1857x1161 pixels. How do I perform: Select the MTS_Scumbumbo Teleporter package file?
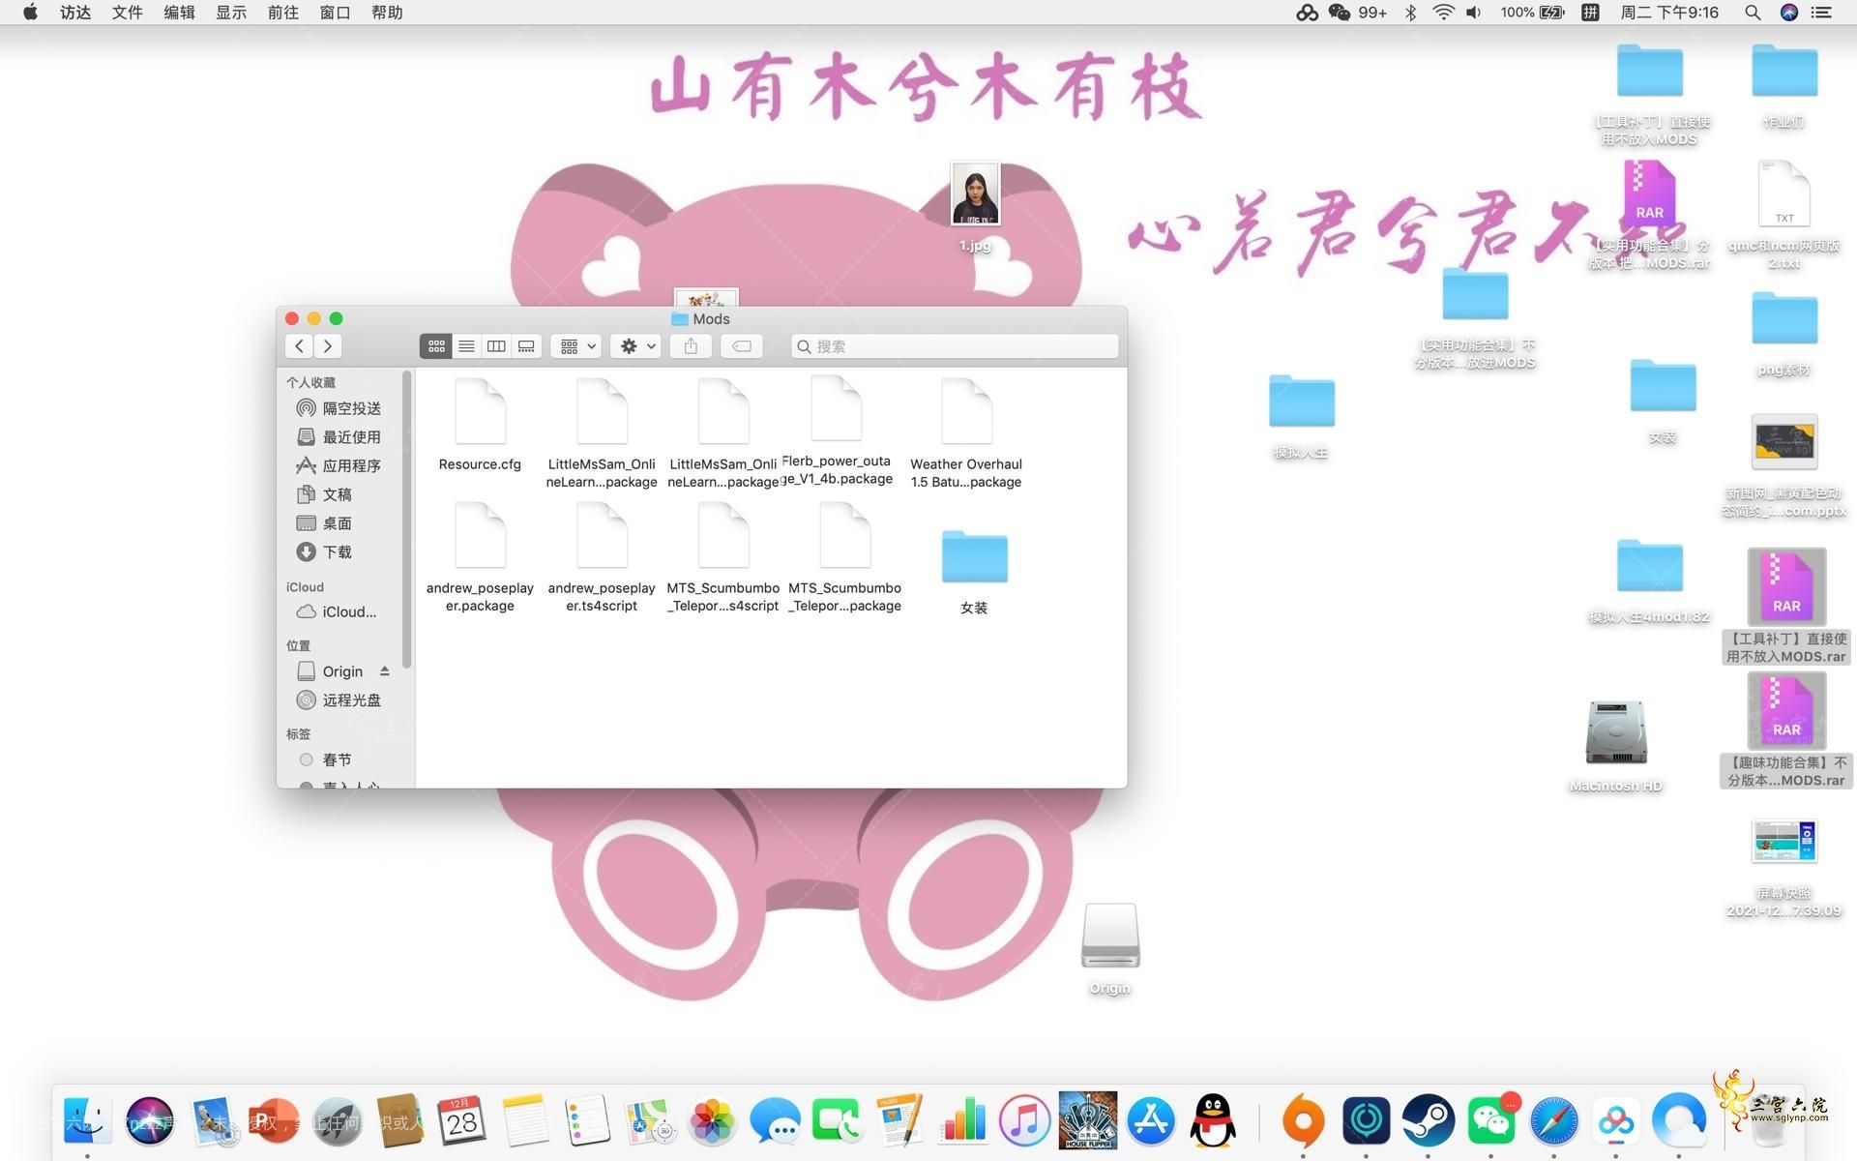point(845,556)
